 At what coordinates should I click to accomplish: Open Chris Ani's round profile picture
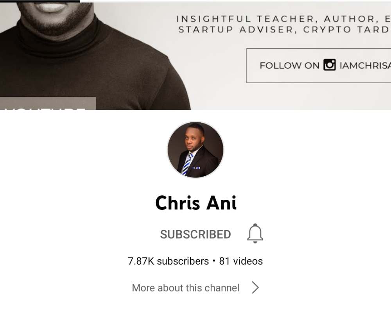(195, 150)
